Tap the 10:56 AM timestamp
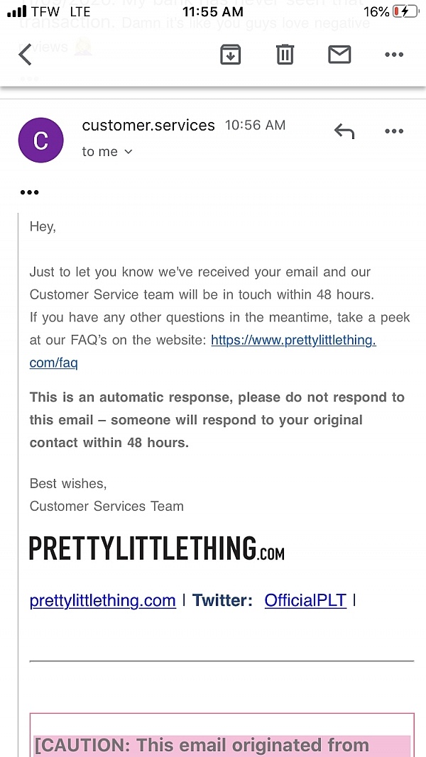 (x=255, y=126)
